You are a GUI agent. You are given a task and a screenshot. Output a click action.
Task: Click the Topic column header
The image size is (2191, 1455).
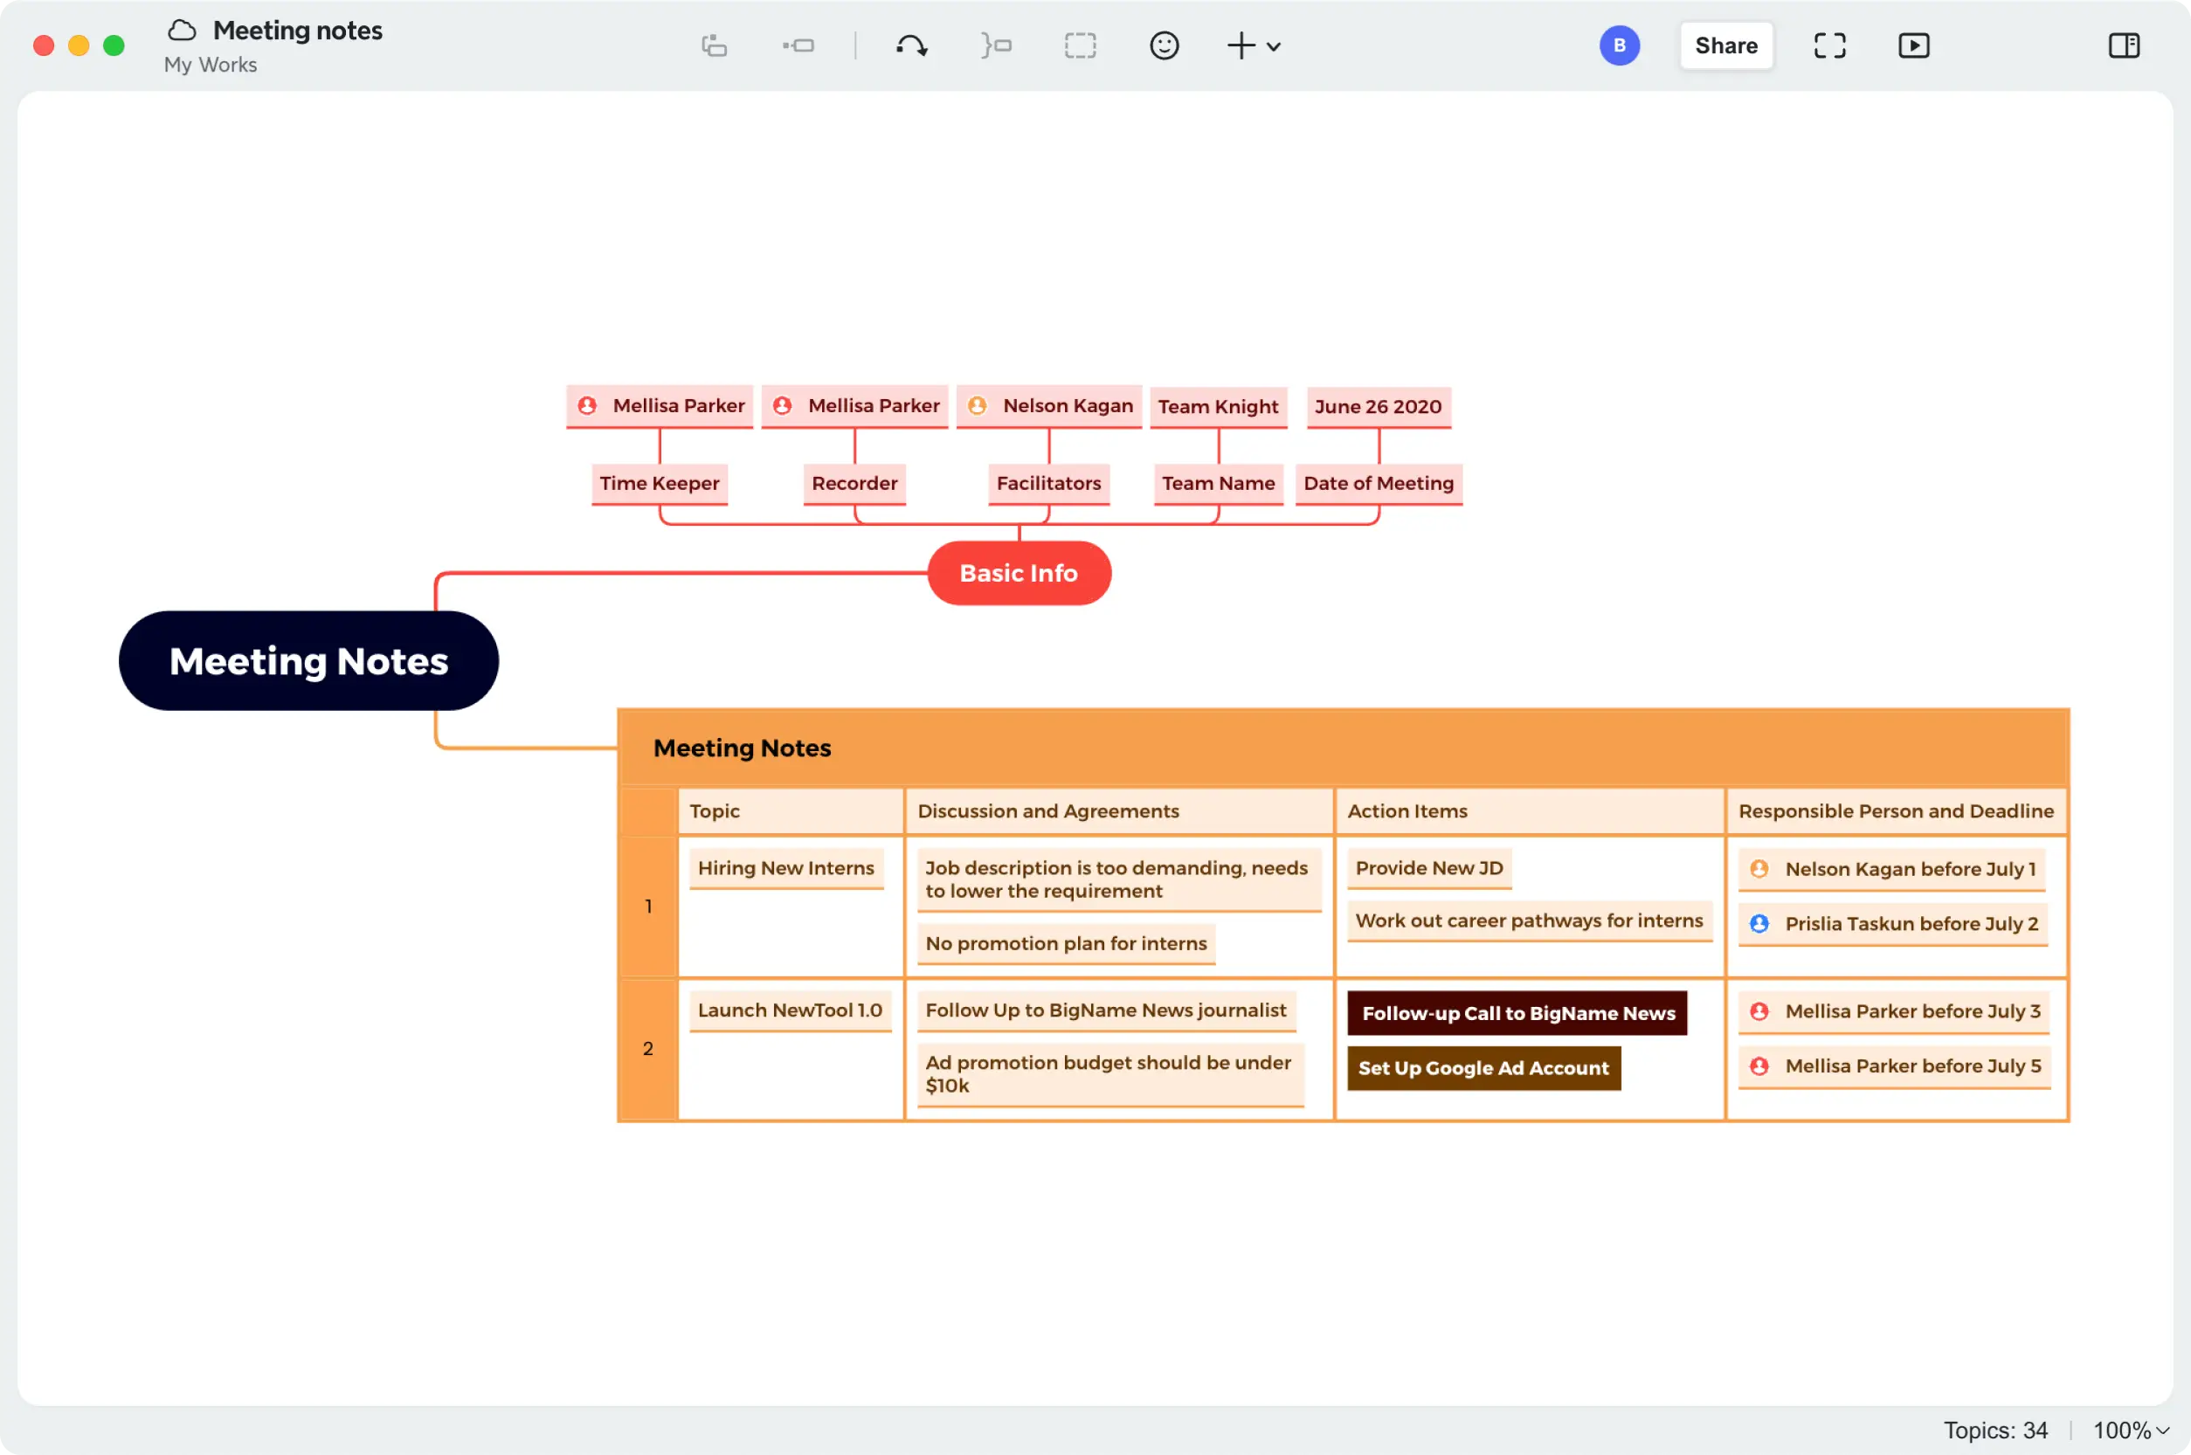click(791, 811)
